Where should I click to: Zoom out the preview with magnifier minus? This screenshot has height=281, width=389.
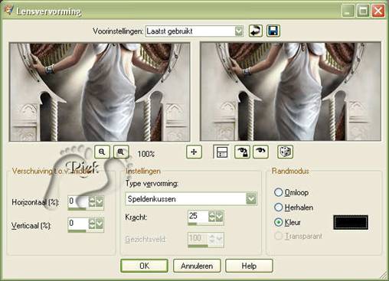pyautogui.click(x=102, y=152)
